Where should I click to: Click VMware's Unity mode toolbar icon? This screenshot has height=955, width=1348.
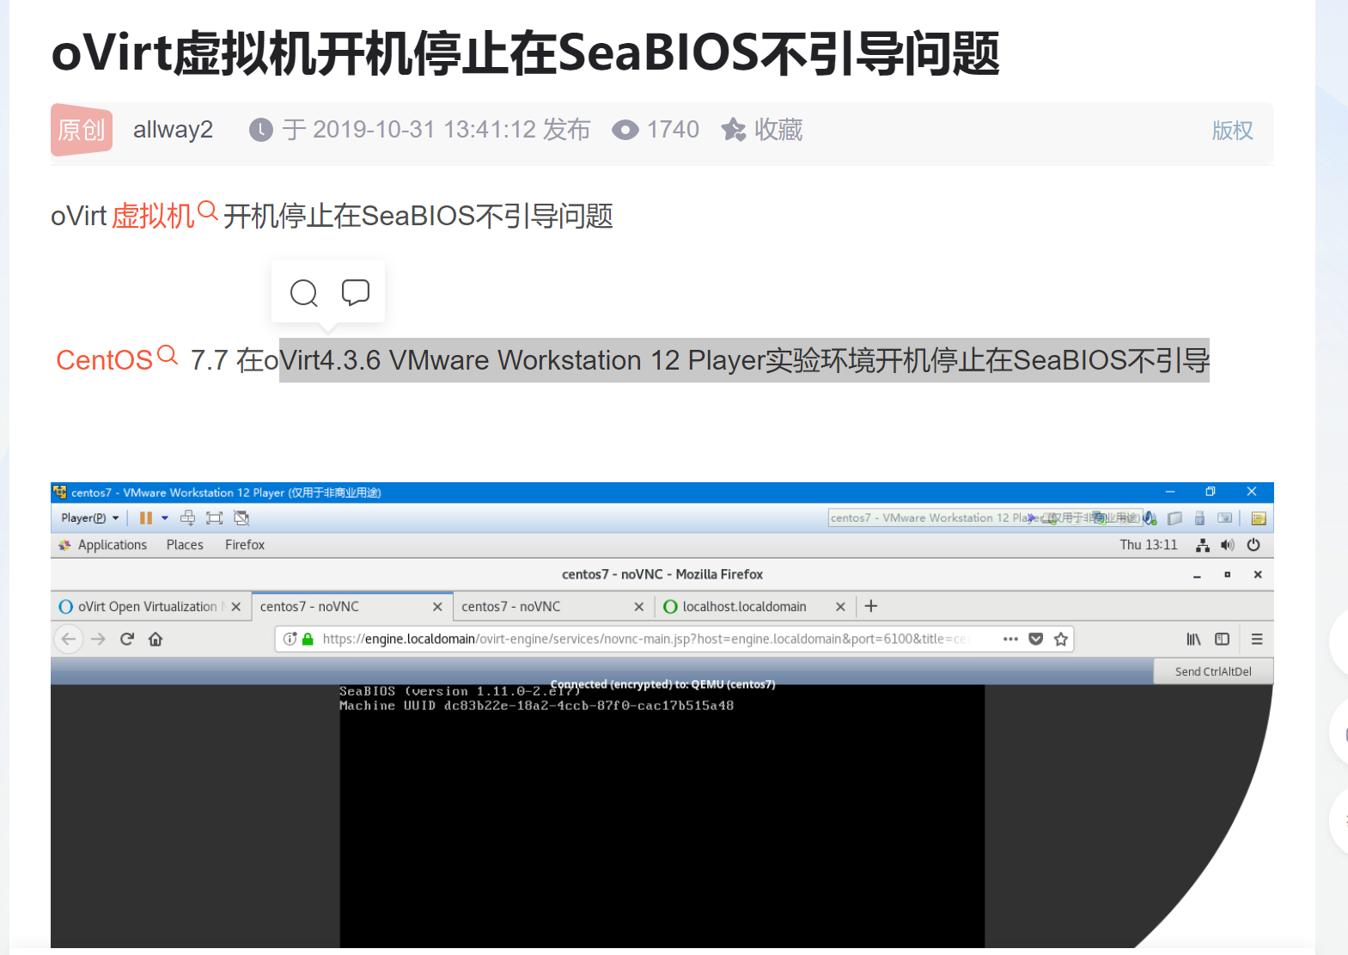click(x=241, y=517)
